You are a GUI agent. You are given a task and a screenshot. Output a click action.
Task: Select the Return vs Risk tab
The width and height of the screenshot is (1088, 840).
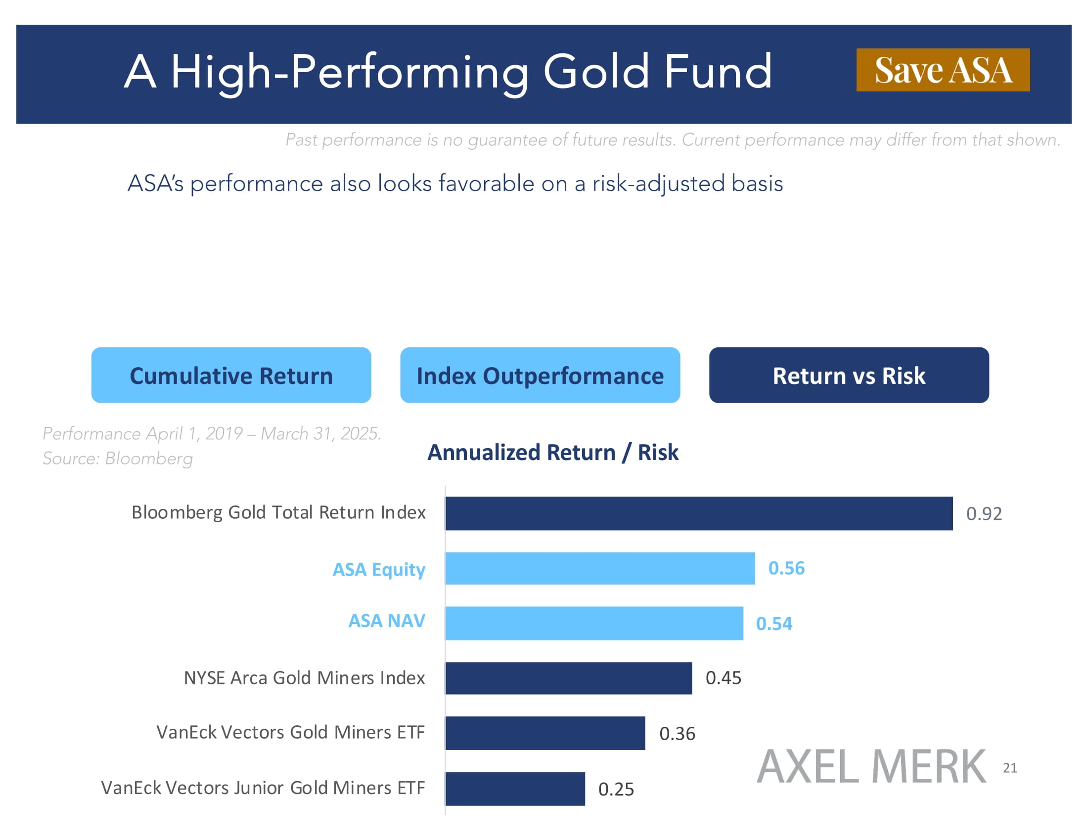(849, 375)
